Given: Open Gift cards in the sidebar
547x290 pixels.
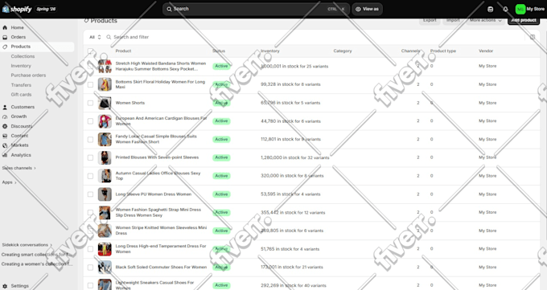Looking at the screenshot, I should pos(21,95).
